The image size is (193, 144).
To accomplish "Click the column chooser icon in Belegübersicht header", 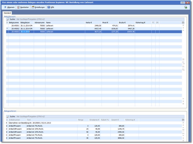I will click(x=183, y=23).
